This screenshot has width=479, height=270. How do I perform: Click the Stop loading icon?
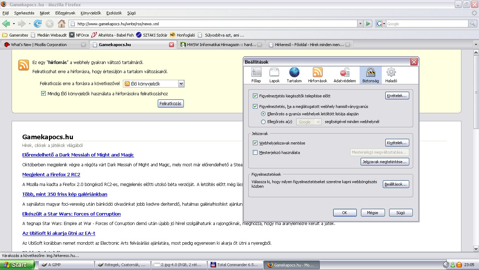pos(50,24)
